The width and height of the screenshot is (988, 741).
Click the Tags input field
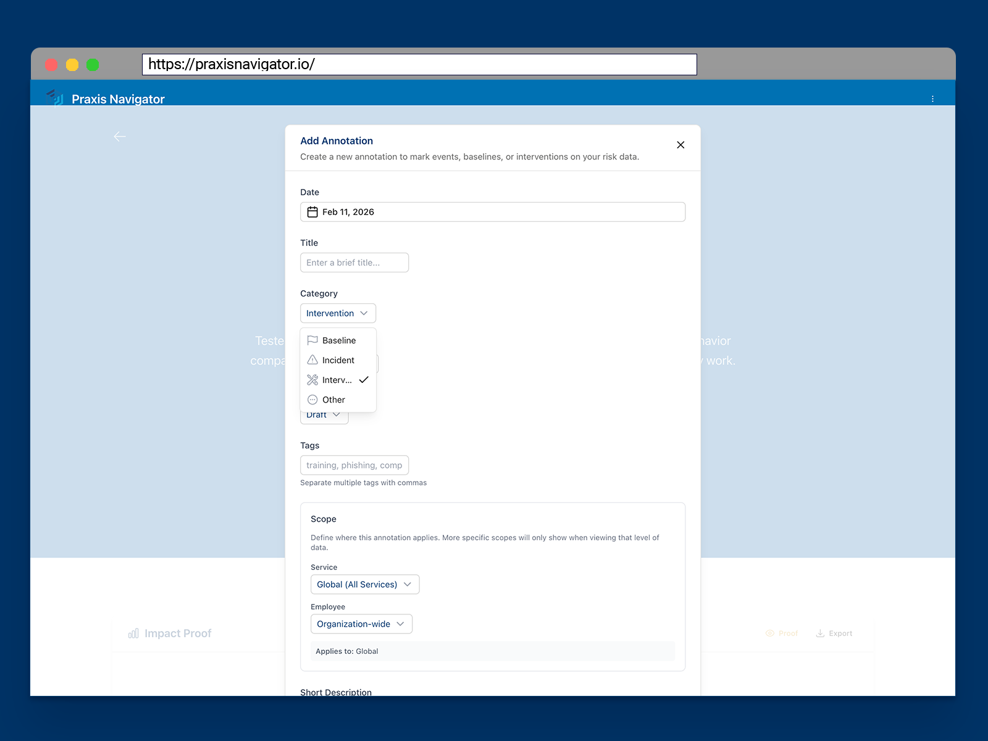[354, 465]
